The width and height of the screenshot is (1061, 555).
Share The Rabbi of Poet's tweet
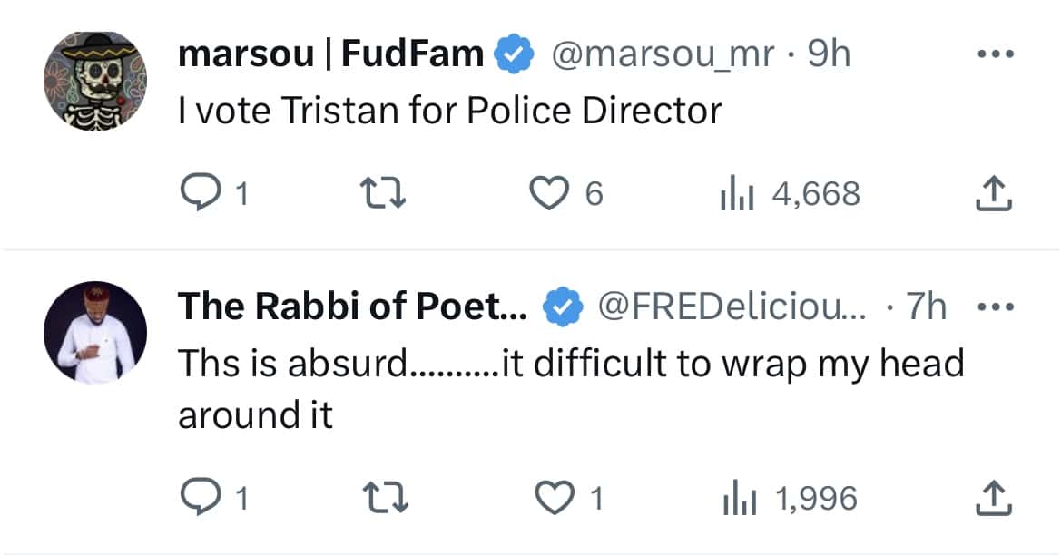[x=994, y=497]
